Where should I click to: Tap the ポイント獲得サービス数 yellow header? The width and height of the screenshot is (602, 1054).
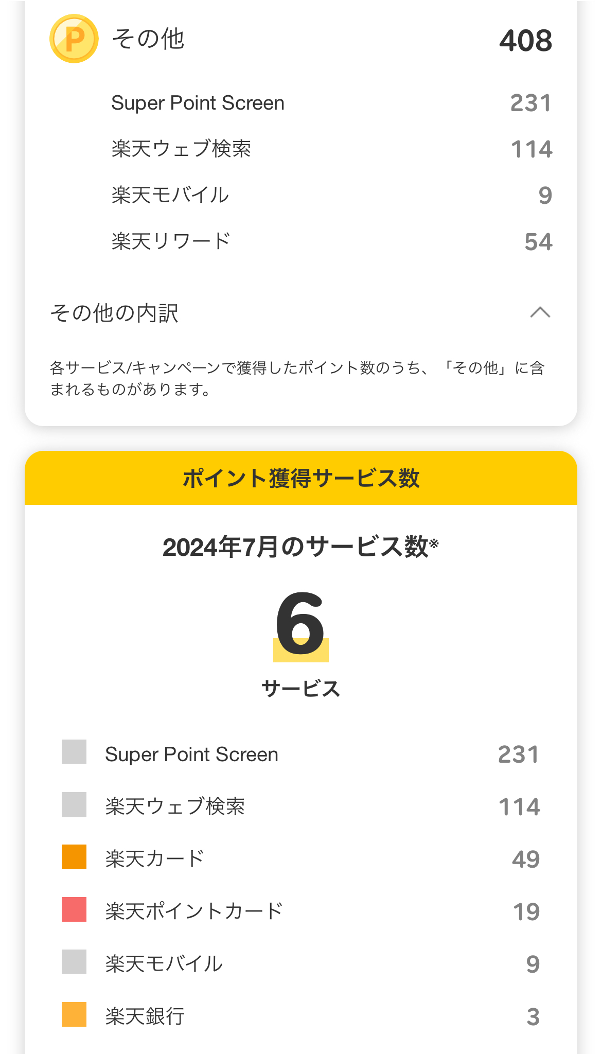(x=301, y=478)
